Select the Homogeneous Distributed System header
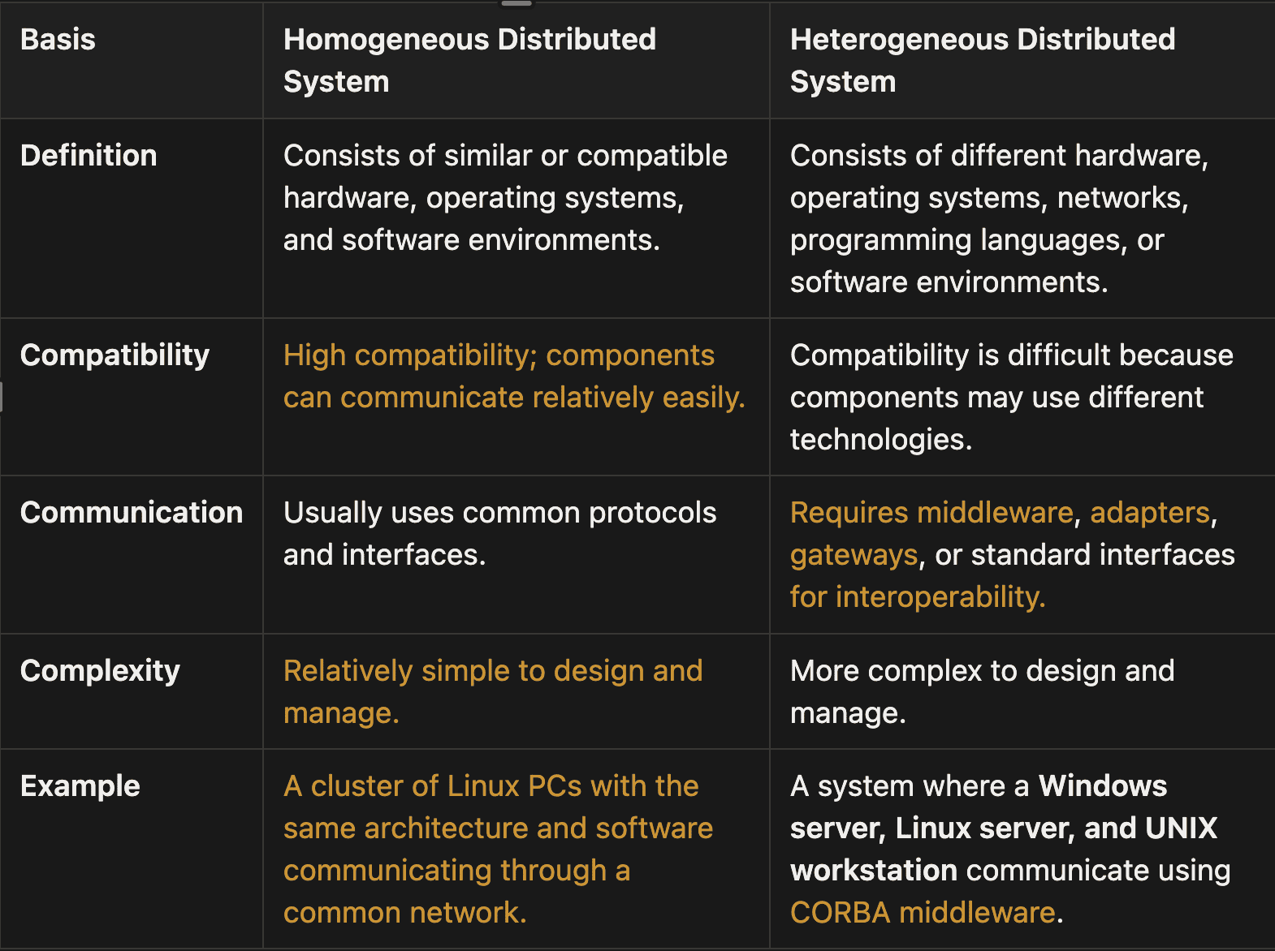Screen dimensions: 1275x951 (x=469, y=61)
